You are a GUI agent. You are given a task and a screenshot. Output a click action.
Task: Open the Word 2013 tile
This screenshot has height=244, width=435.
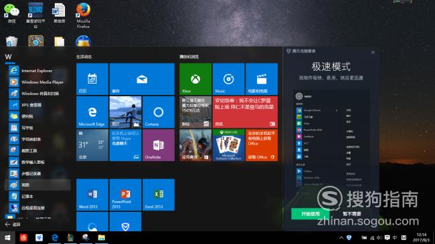pos(92,195)
